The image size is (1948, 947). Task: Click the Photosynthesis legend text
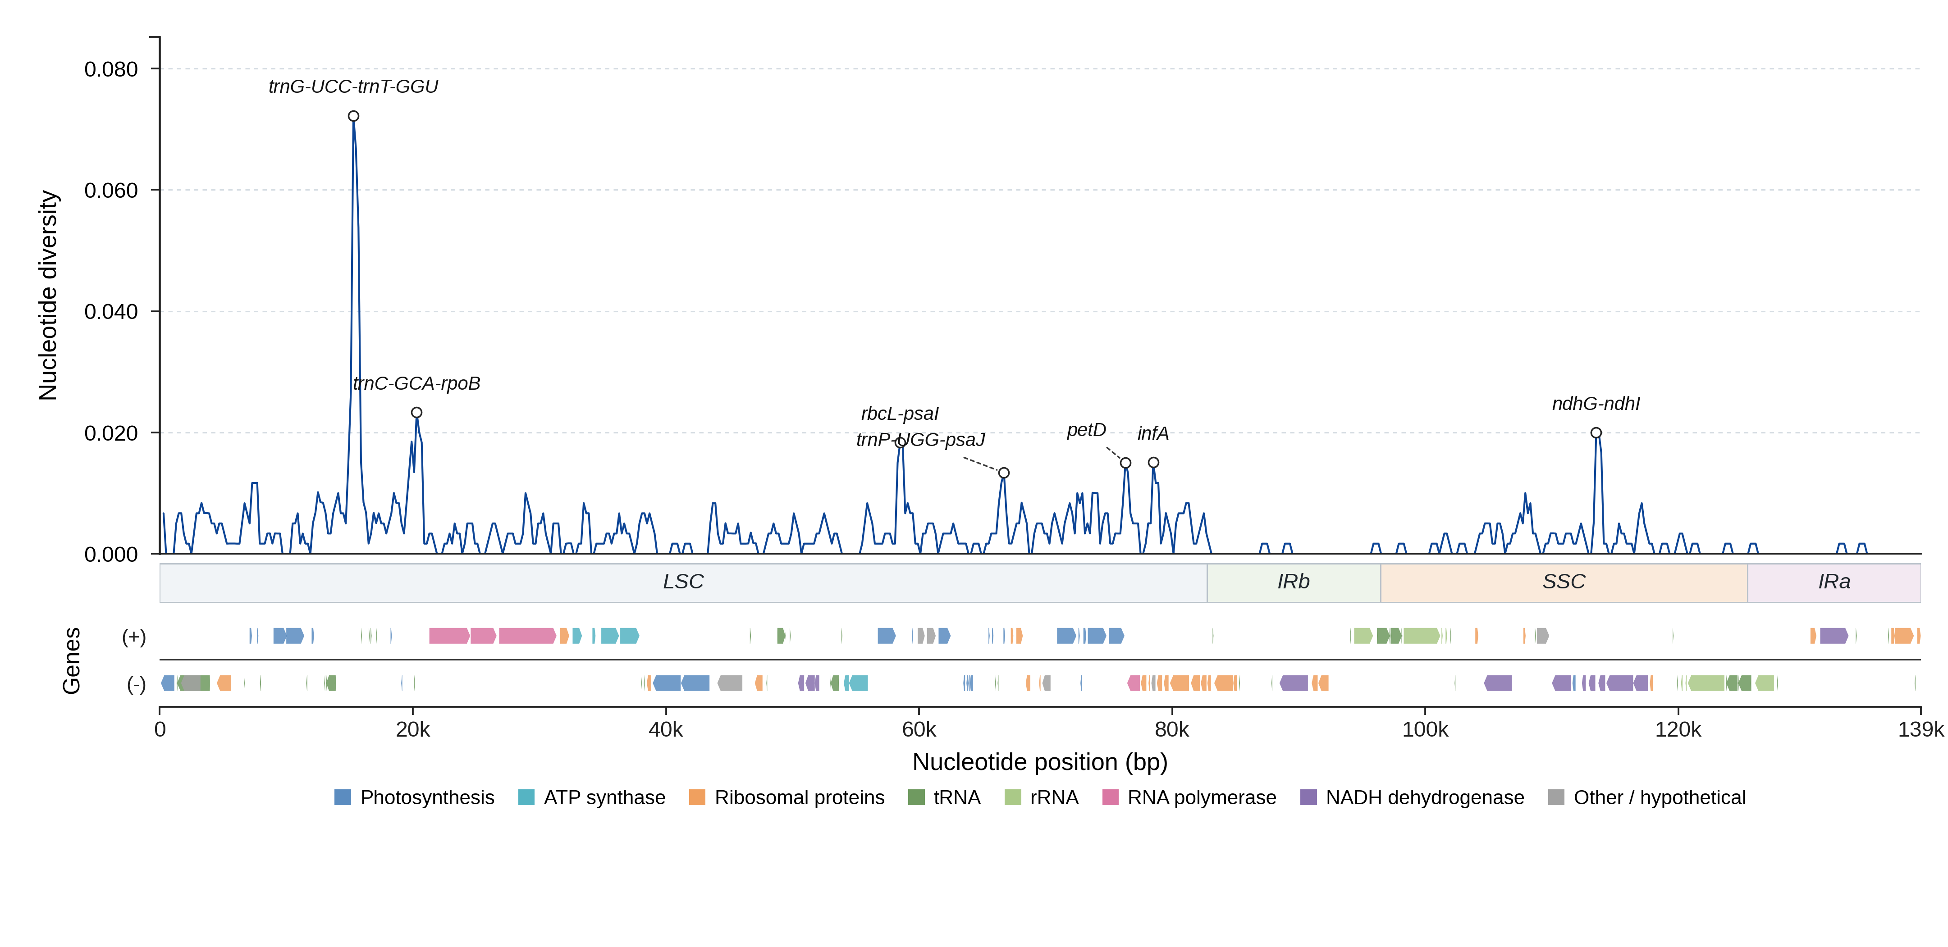[427, 797]
